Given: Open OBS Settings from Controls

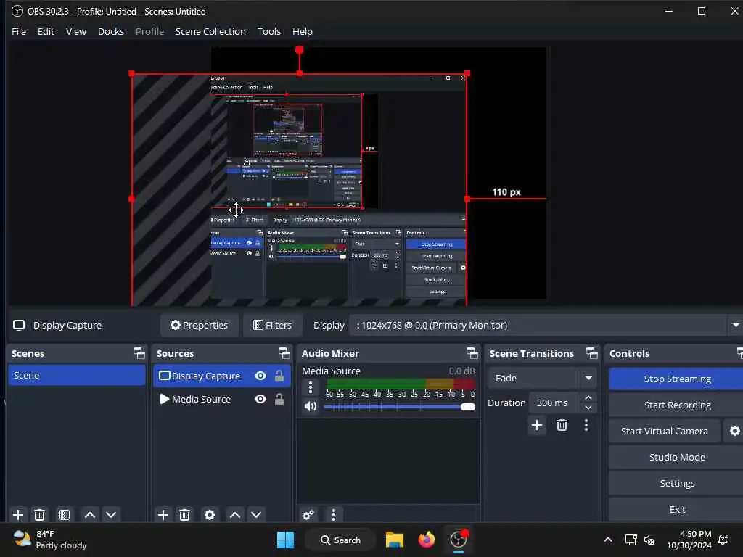Looking at the screenshot, I should 677,483.
